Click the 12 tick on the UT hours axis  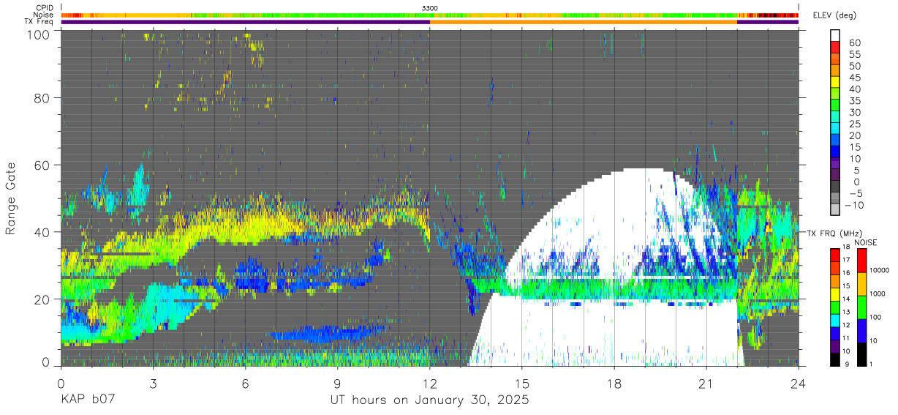click(x=429, y=383)
